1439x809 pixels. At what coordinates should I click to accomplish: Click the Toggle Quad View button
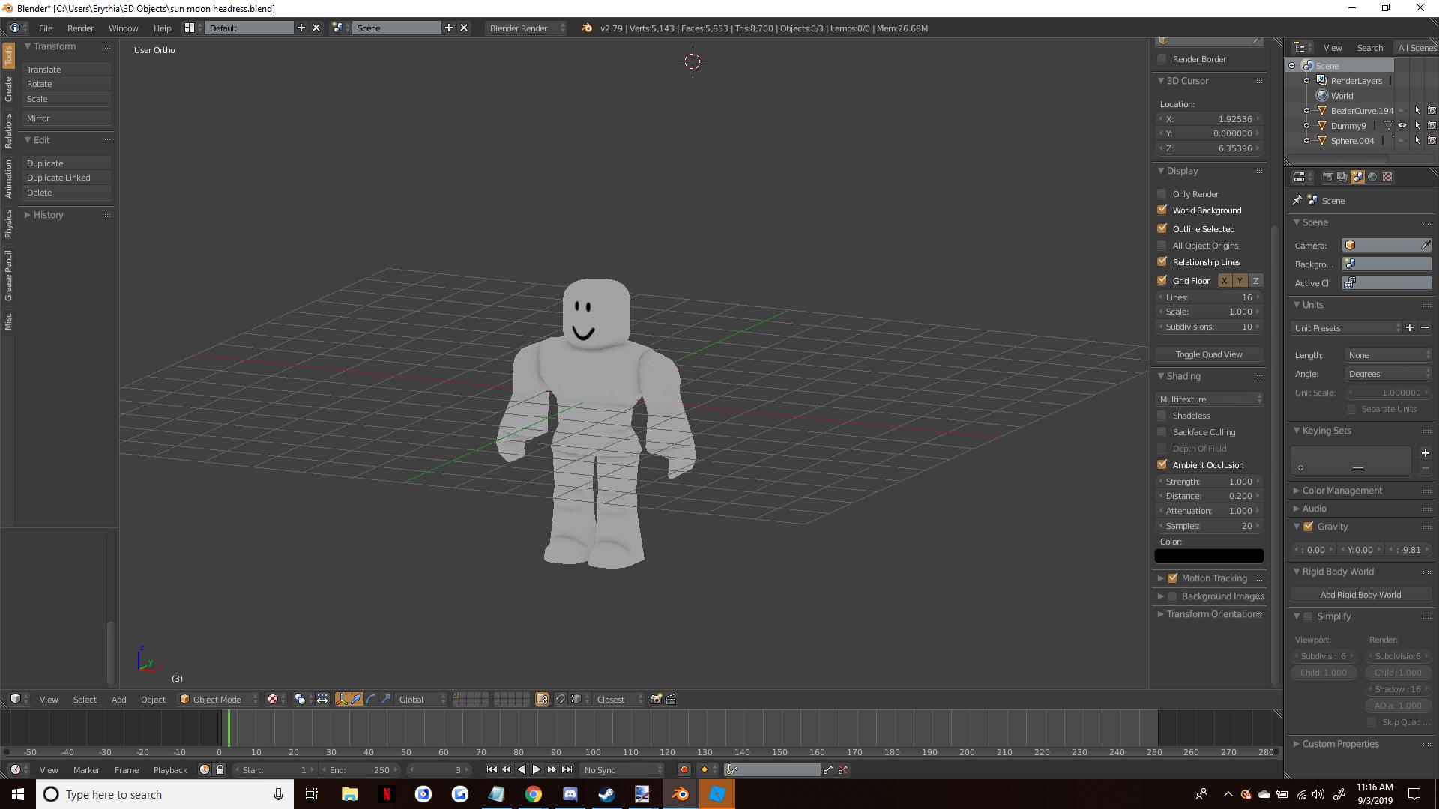pyautogui.click(x=1208, y=354)
